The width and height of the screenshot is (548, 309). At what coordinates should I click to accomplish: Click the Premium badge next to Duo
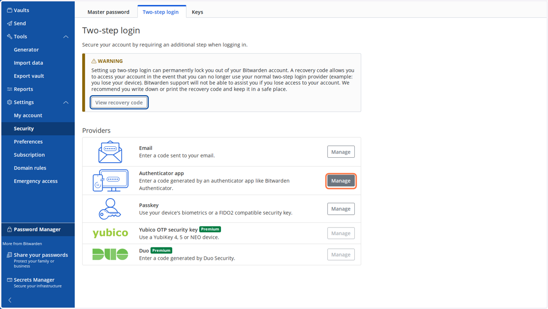pyautogui.click(x=161, y=250)
